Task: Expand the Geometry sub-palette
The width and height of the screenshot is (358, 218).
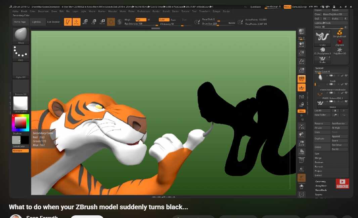Action: click(321, 181)
